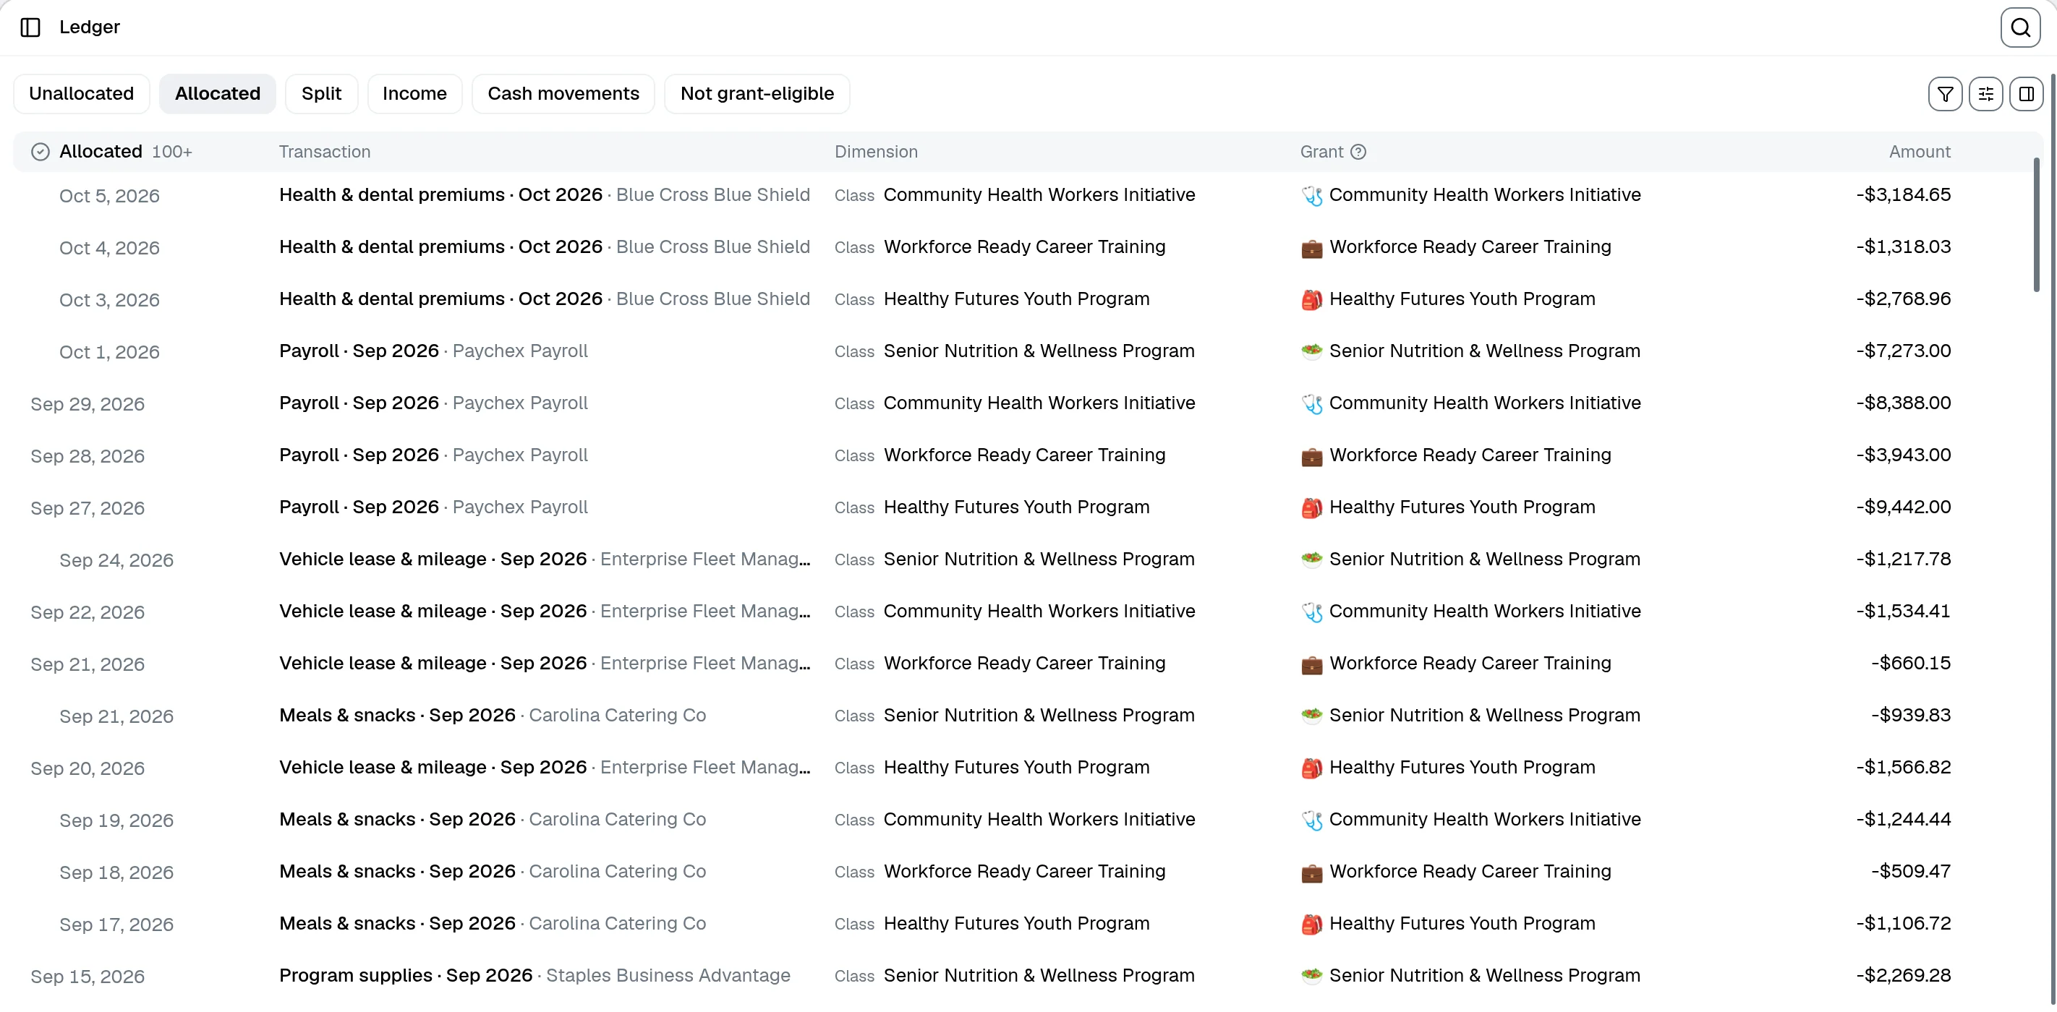Select the Allocated tab
The image size is (2057, 1012).
point(217,94)
